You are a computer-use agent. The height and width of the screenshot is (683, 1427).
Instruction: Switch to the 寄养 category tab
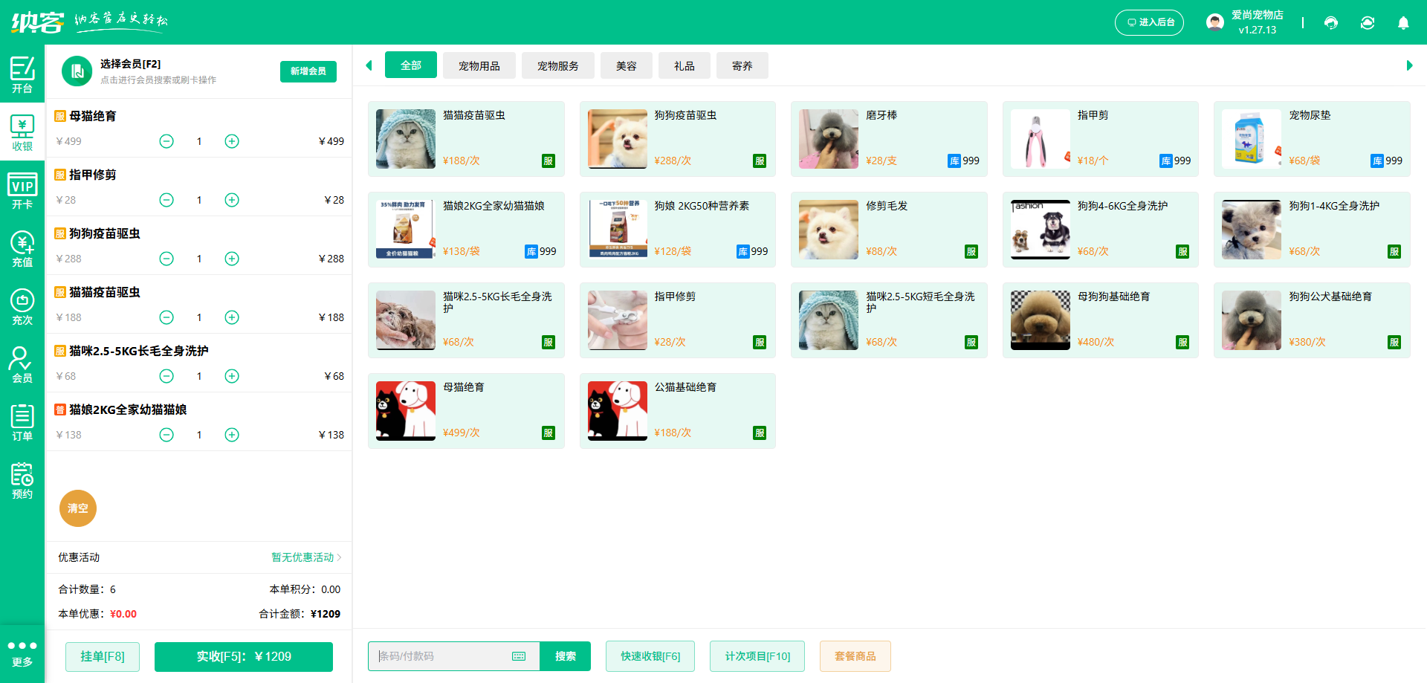click(x=742, y=65)
